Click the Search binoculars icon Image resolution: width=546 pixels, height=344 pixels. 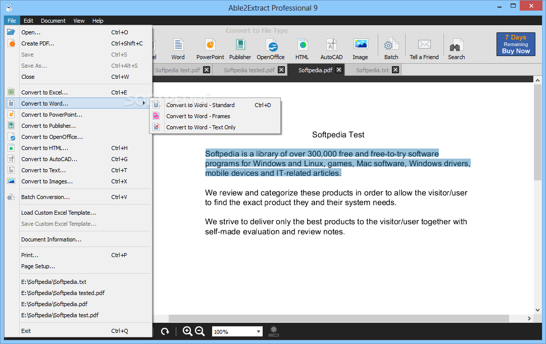[x=456, y=45]
